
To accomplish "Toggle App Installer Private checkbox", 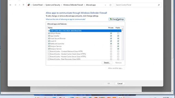I will coord(111,36).
